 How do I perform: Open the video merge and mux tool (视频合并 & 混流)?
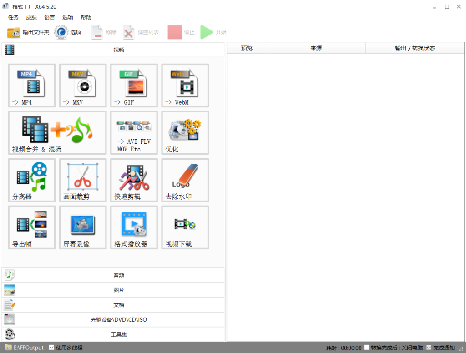click(57, 132)
